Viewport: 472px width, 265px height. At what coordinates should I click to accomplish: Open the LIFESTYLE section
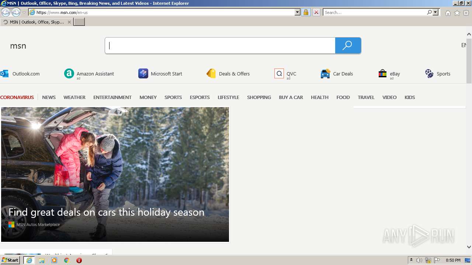(x=228, y=97)
